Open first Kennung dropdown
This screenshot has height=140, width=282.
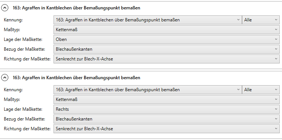coord(148,20)
